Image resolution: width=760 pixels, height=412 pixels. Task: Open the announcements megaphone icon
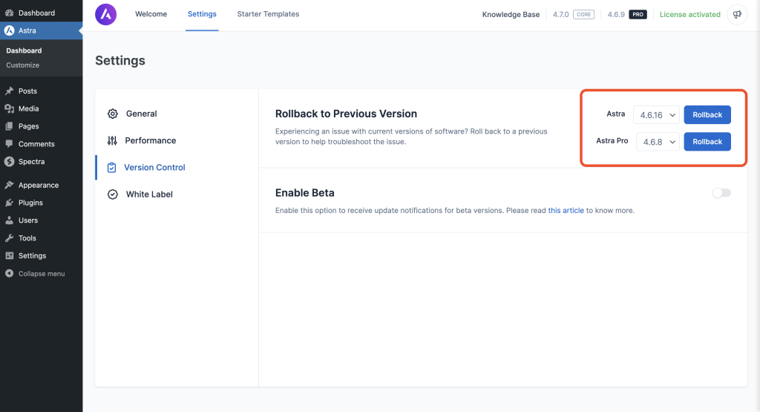737,15
